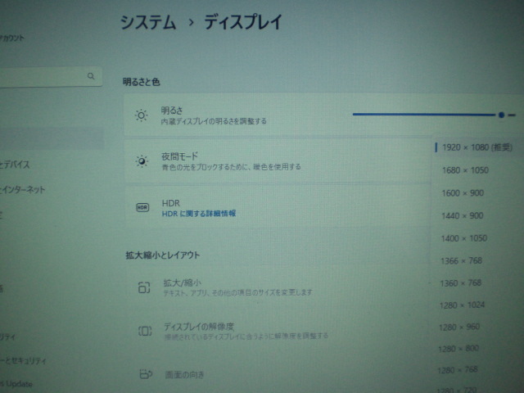Image resolution: width=524 pixels, height=393 pixels.
Task: Select 1440 × 900 resolution option
Action: point(462,216)
